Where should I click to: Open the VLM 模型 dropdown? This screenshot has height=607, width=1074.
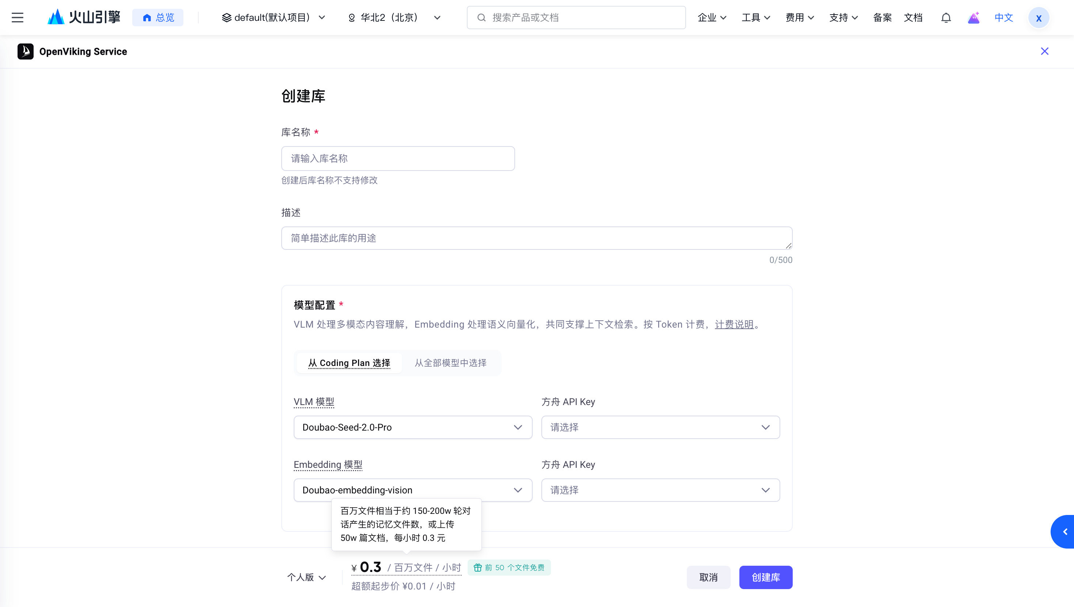413,427
